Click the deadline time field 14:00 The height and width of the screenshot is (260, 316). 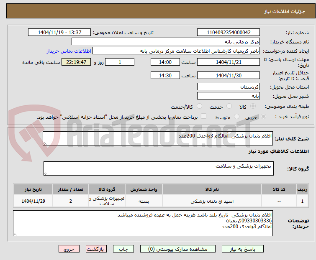pyautogui.click(x=165, y=62)
